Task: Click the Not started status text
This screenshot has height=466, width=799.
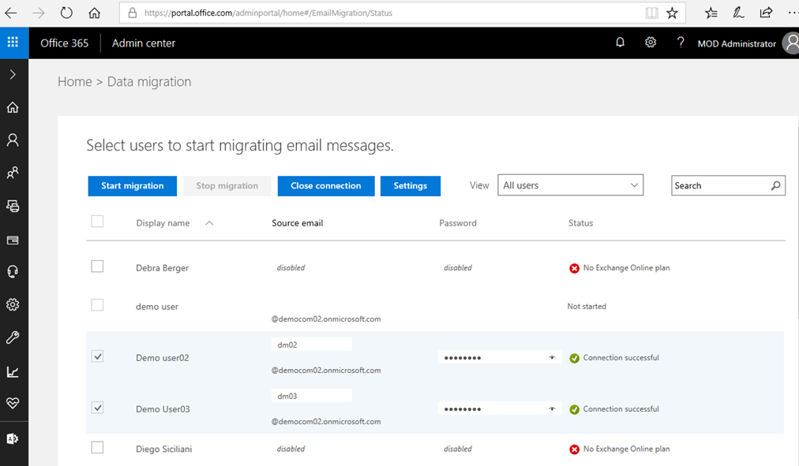Action: click(x=587, y=306)
